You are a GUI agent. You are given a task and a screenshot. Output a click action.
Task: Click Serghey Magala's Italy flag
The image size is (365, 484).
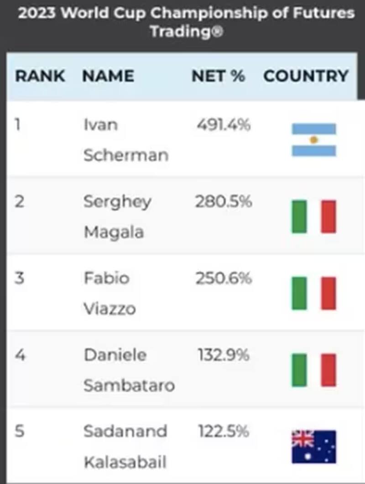pyautogui.click(x=314, y=216)
